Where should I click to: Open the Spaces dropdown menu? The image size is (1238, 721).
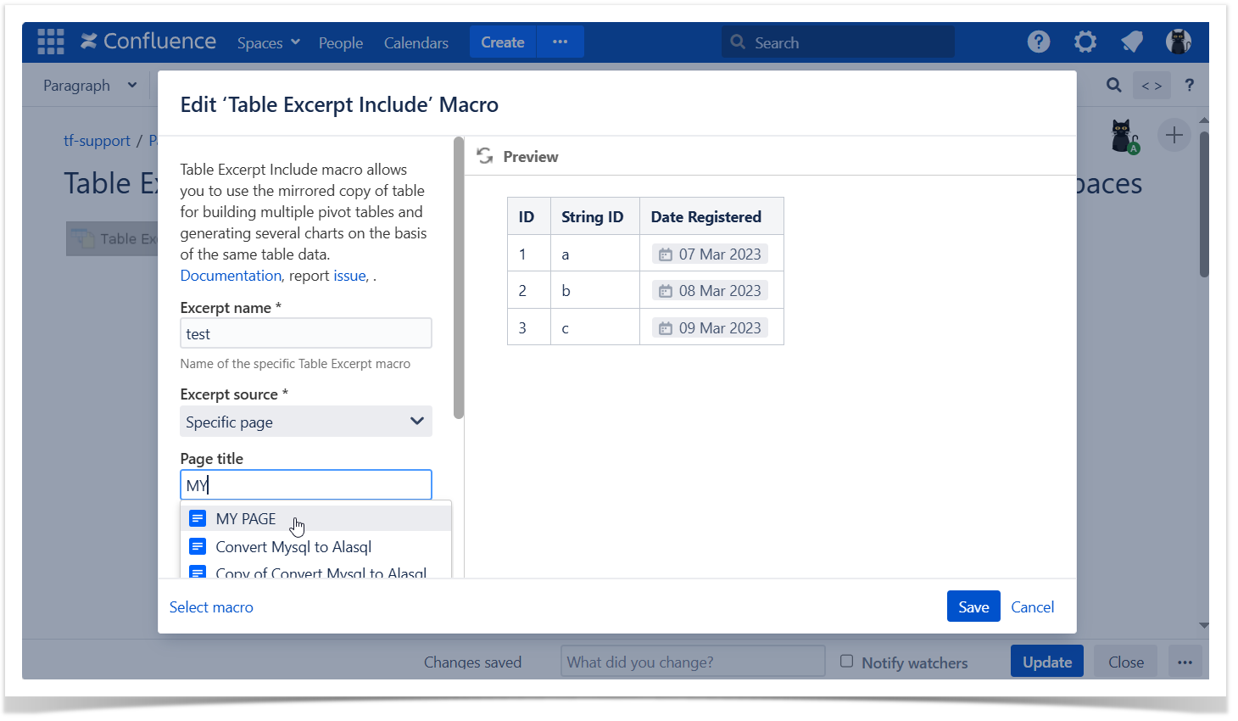tap(268, 42)
